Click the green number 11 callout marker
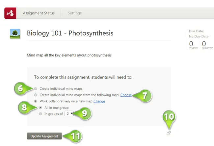 pos(76,136)
